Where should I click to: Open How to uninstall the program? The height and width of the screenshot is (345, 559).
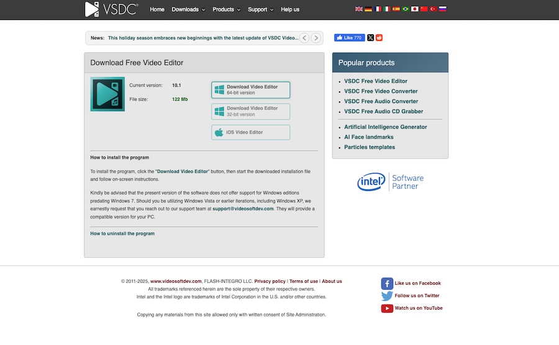tap(122, 234)
